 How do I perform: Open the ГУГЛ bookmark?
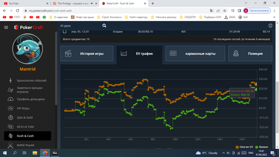(x=14, y=17)
